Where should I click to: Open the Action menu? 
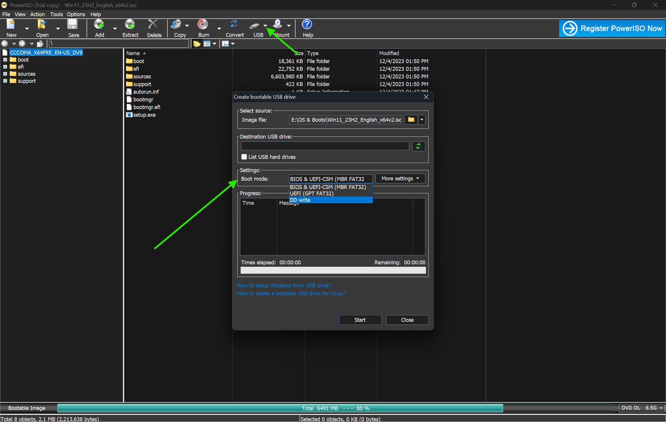pyautogui.click(x=37, y=14)
